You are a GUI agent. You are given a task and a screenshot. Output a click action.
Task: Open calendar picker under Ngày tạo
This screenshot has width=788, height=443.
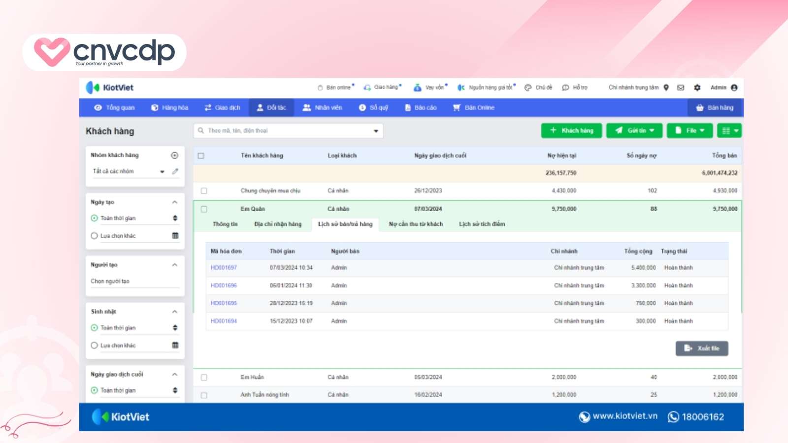pyautogui.click(x=175, y=236)
